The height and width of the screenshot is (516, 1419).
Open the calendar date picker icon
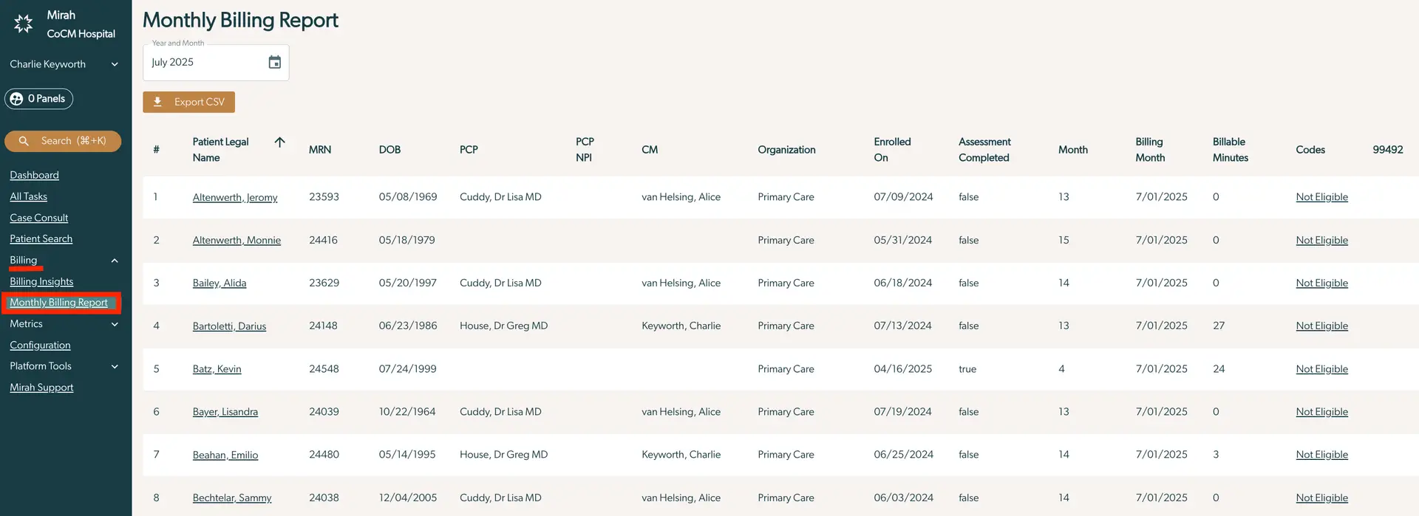click(274, 63)
